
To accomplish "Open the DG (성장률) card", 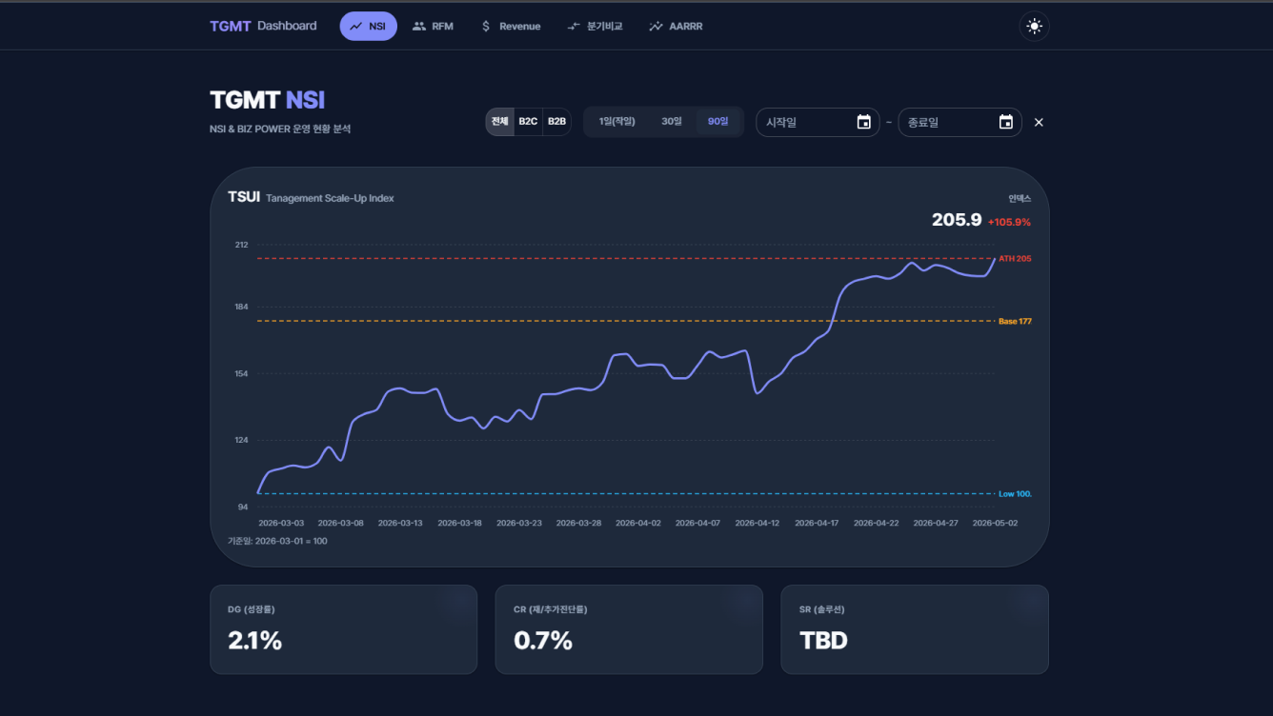I will click(343, 629).
